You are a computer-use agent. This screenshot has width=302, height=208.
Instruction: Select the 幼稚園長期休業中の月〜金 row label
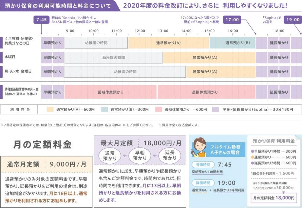pos(21,92)
